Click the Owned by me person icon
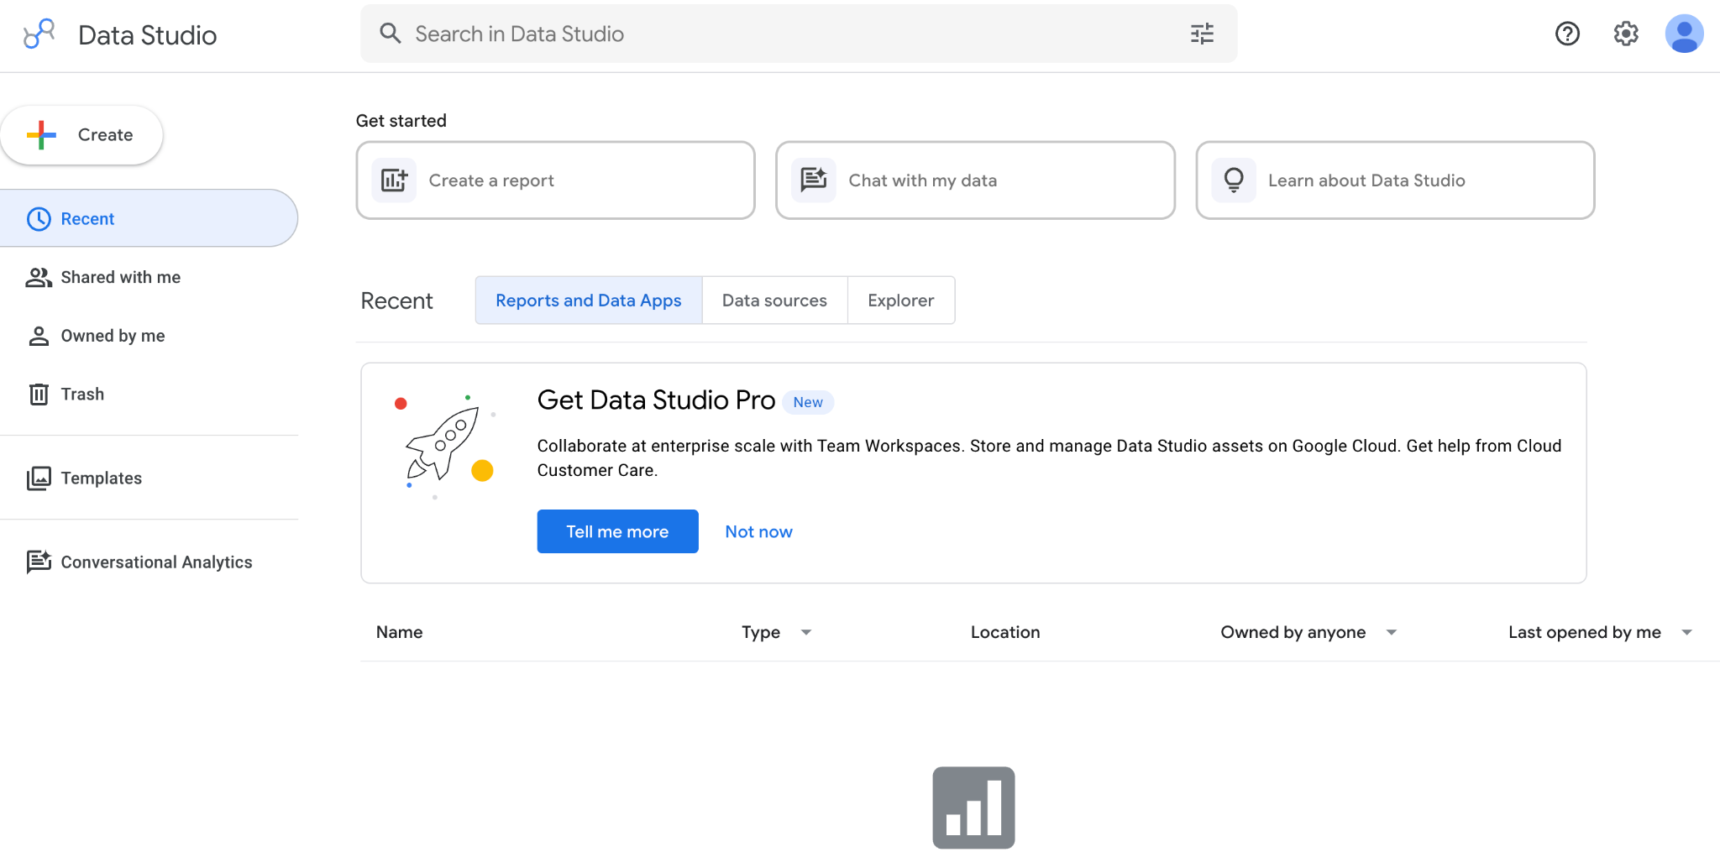This screenshot has height=852, width=1720. pos(39,336)
